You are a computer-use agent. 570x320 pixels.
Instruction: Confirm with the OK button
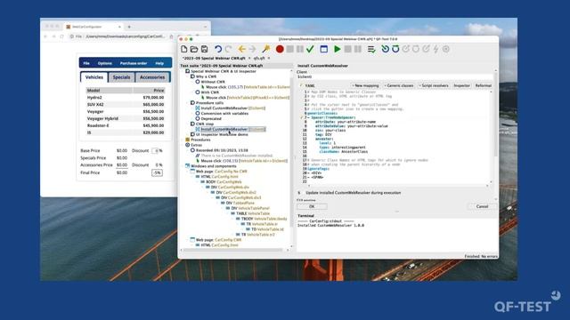coord(312,206)
